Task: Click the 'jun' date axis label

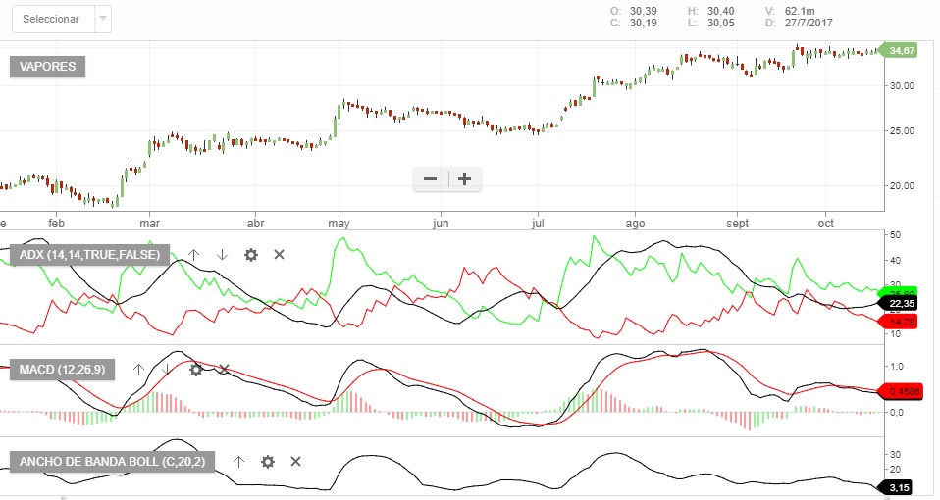Action: (x=441, y=224)
